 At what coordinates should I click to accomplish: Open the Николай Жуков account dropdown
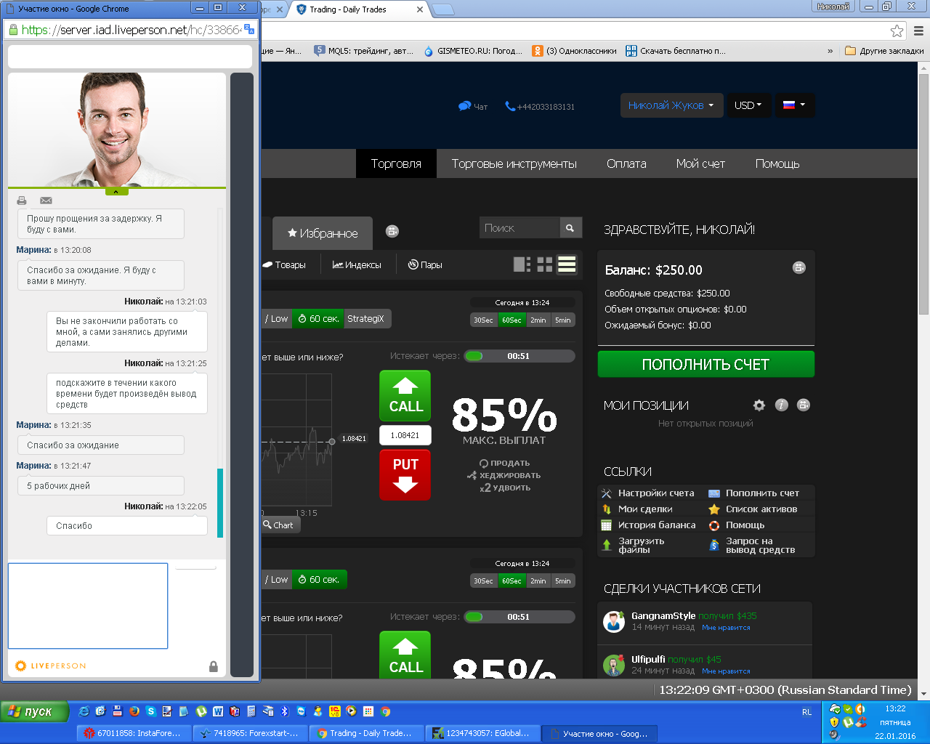(x=671, y=105)
